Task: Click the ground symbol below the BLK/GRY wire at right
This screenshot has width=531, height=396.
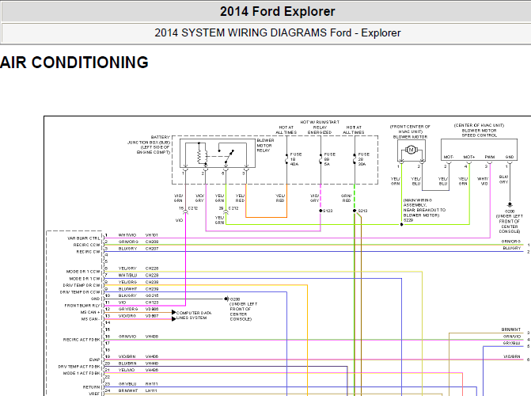Action: [x=510, y=205]
